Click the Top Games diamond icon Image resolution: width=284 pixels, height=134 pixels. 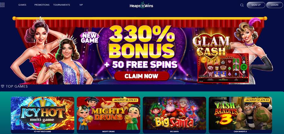3,86
